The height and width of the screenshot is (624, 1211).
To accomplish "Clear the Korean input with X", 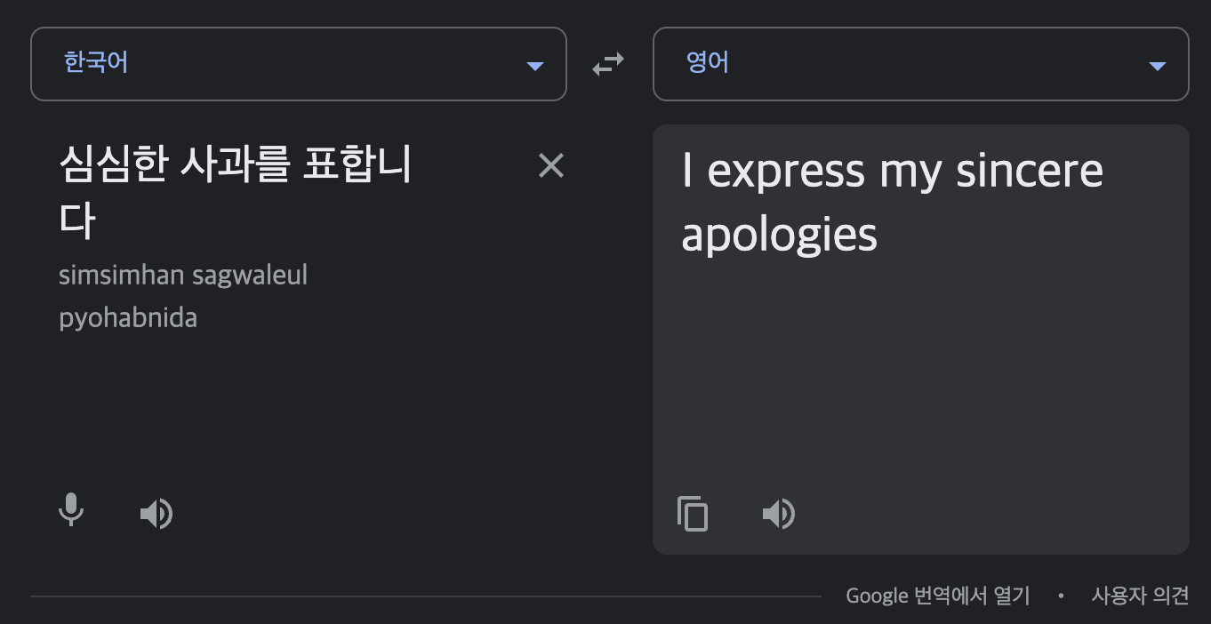I will pos(550,165).
